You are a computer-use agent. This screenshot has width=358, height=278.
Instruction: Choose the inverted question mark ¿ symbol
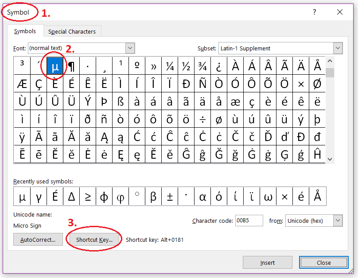click(x=219, y=65)
